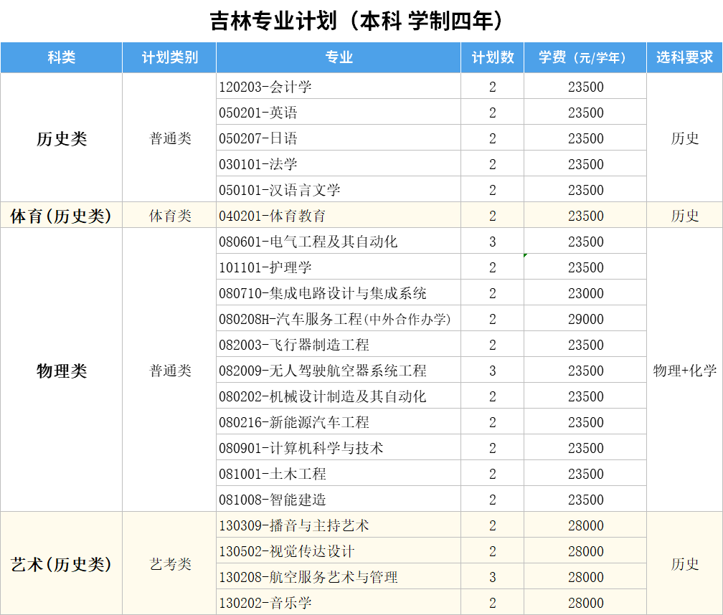This screenshot has height=615, width=723.
Task: Select the 计划数 column header
Action: coord(492,58)
